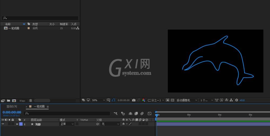Toggle pixel aspect ratio correction icon
This screenshot has width=270, height=136.
click(x=217, y=100)
